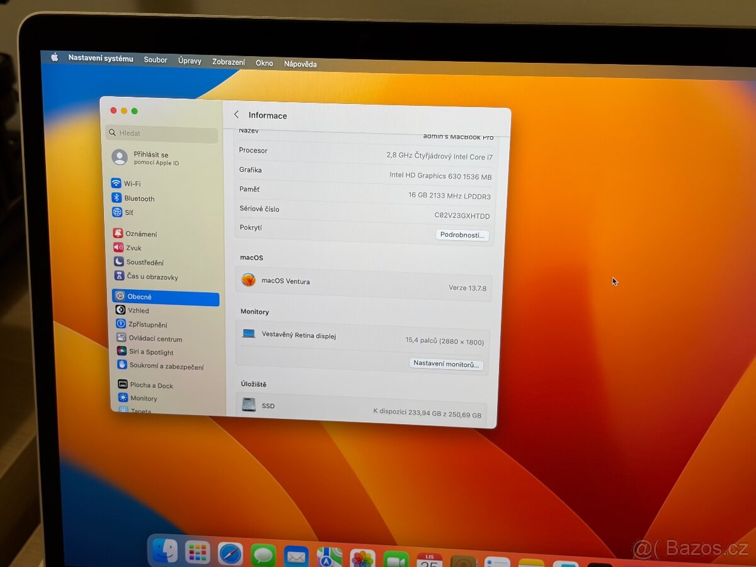The image size is (756, 567).
Task: Open Photos from the Dock
Action: [x=362, y=556]
